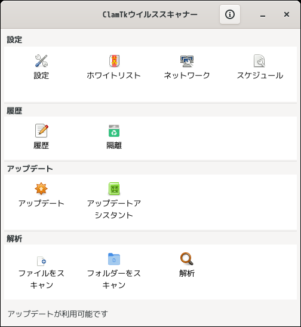This screenshot has height=327, width=301.
Task: Click the スケジュール text label
Action: 260,75
